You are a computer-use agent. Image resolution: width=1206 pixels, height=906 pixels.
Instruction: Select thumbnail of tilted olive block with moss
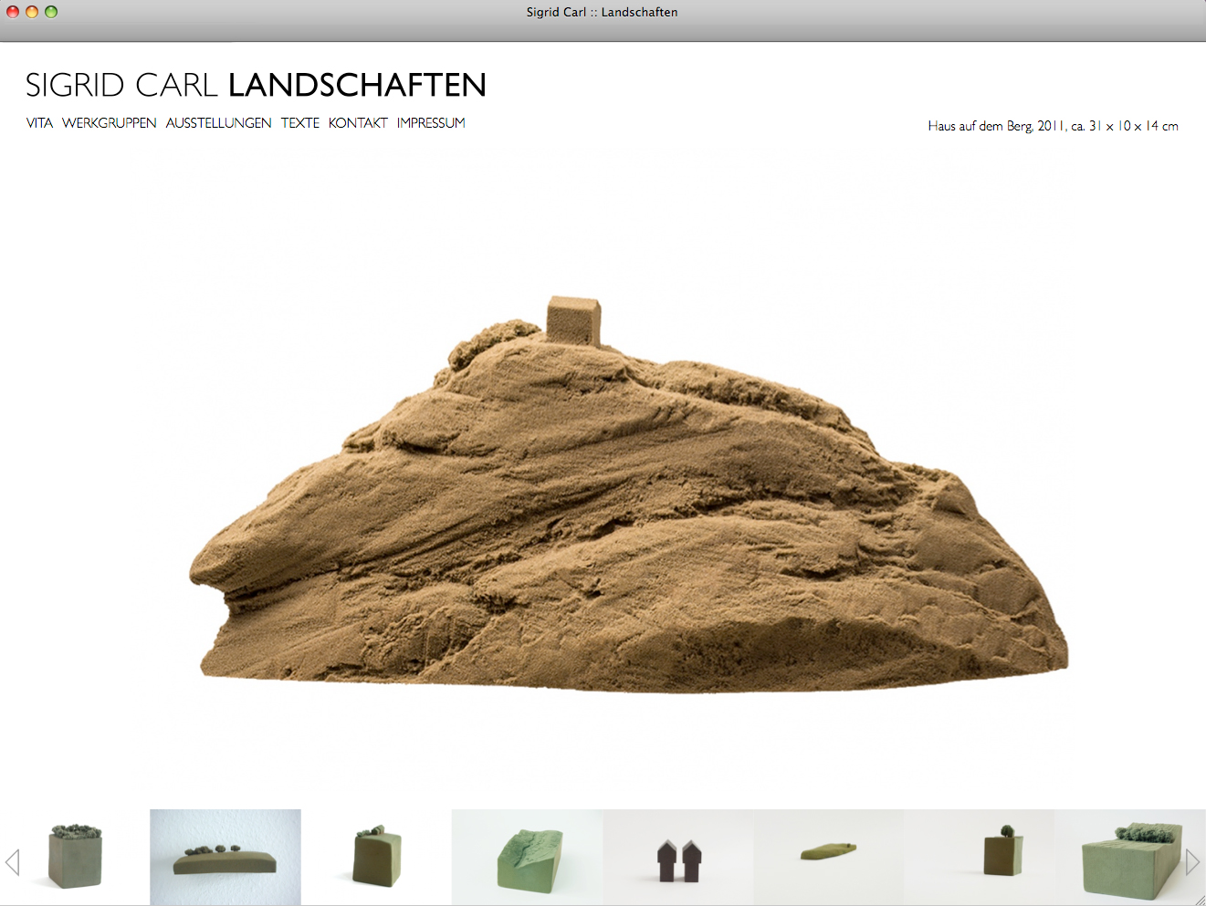point(376,857)
